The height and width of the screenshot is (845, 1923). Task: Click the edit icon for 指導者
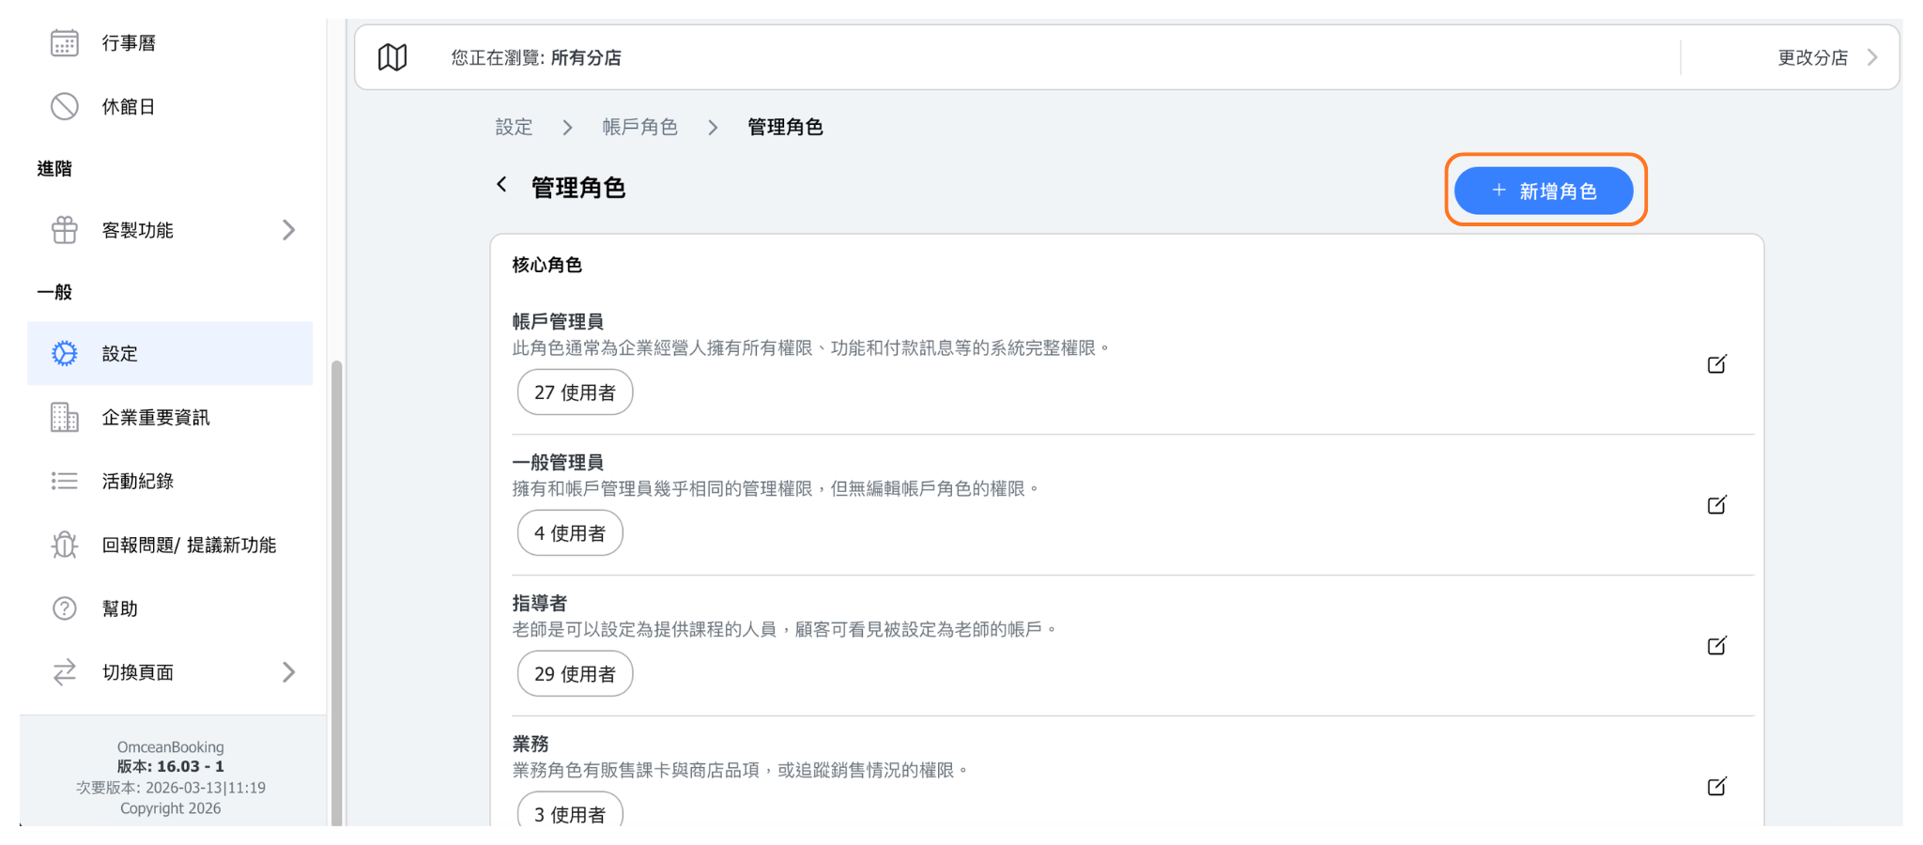click(x=1716, y=646)
